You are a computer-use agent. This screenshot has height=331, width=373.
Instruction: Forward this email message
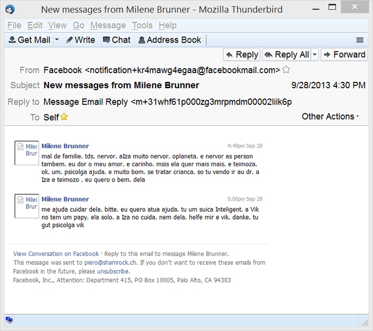344,54
